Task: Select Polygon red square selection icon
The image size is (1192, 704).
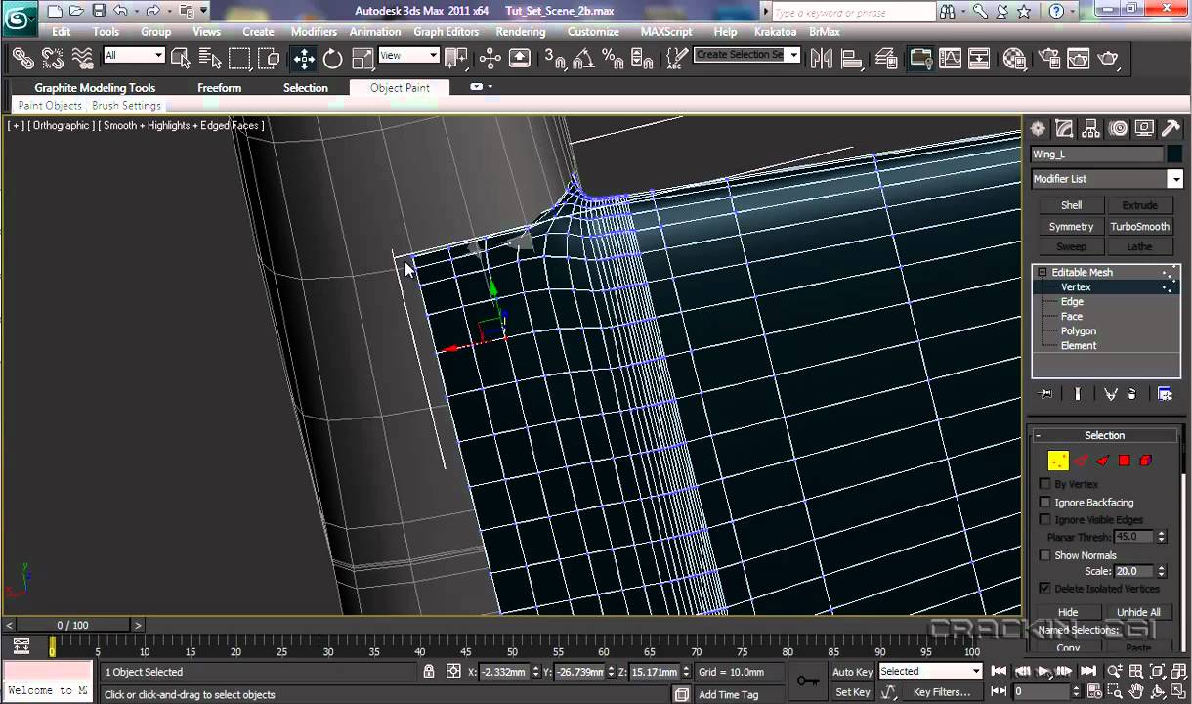Action: (x=1125, y=460)
